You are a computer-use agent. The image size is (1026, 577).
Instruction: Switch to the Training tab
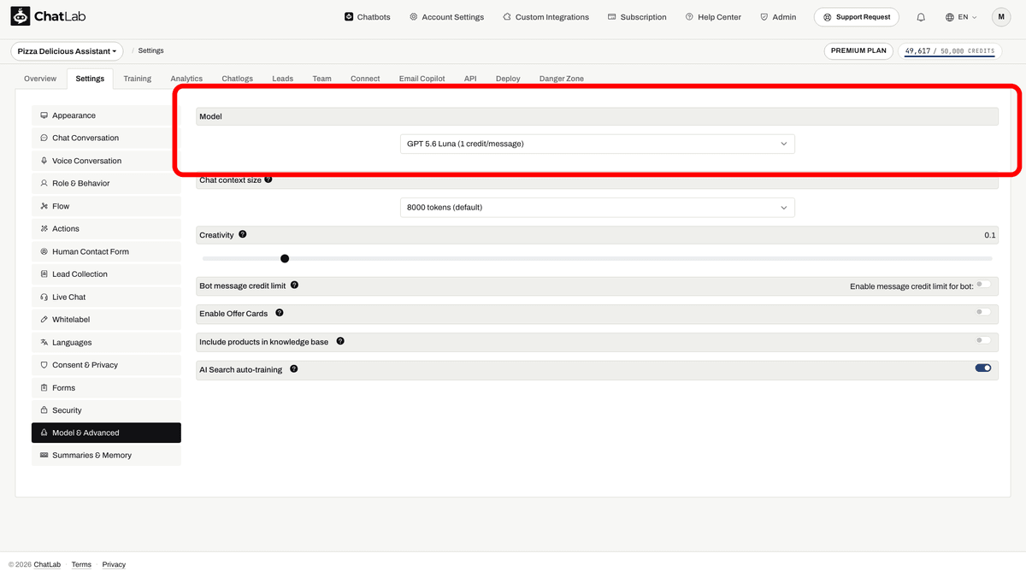pyautogui.click(x=137, y=79)
